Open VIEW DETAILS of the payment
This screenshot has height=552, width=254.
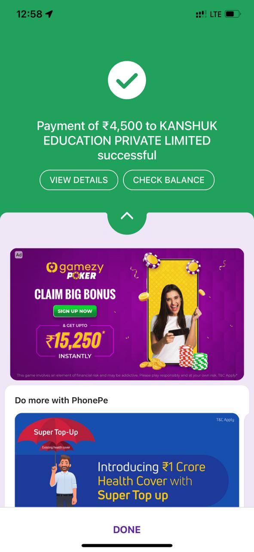[79, 180]
